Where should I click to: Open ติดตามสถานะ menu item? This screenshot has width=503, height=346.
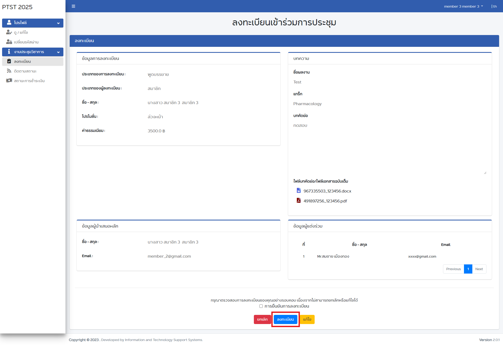(25, 71)
